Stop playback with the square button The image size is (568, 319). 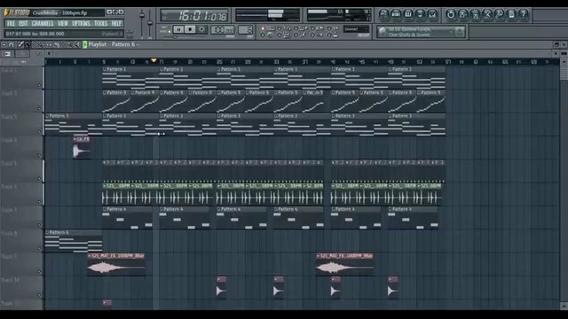190,29
